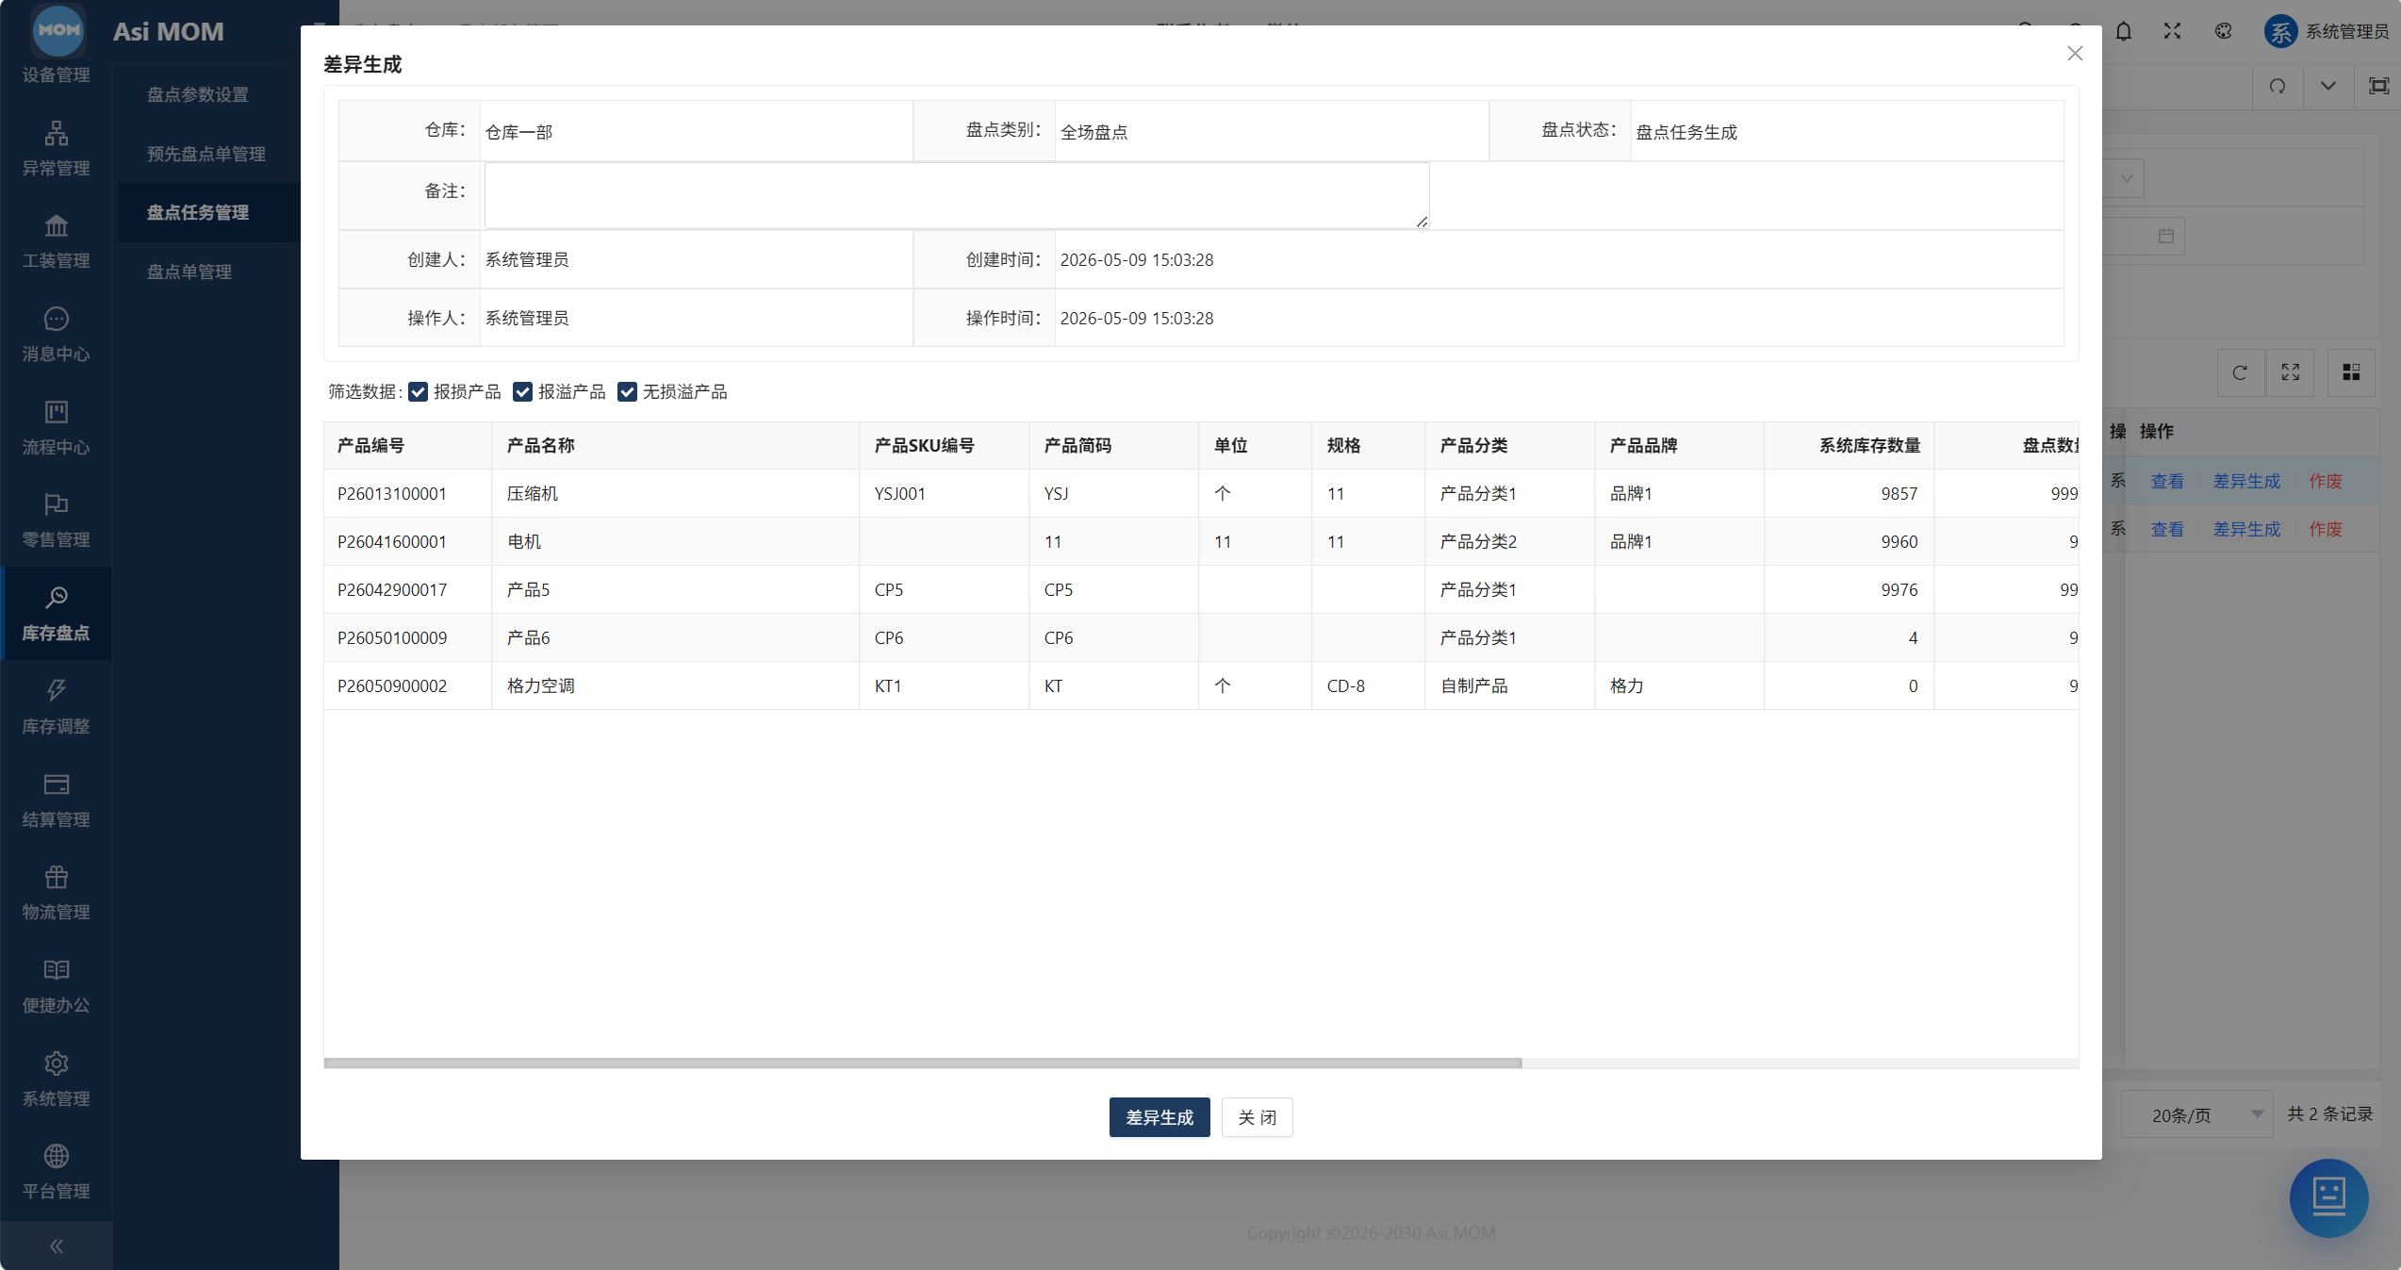Click 差异生成 link in second background row
The image size is (2401, 1270).
click(2247, 530)
